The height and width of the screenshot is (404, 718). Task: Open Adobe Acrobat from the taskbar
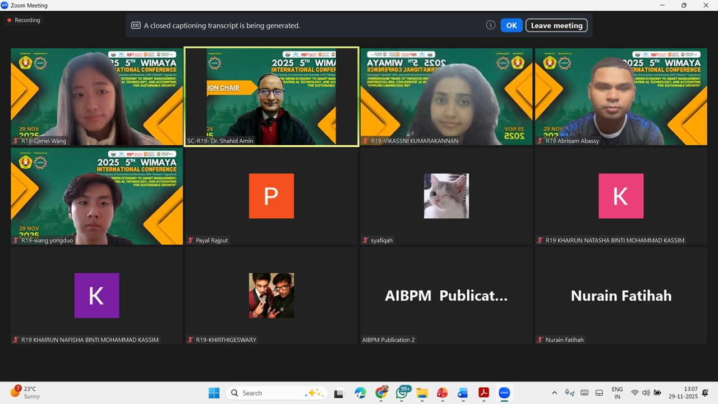tap(484, 393)
